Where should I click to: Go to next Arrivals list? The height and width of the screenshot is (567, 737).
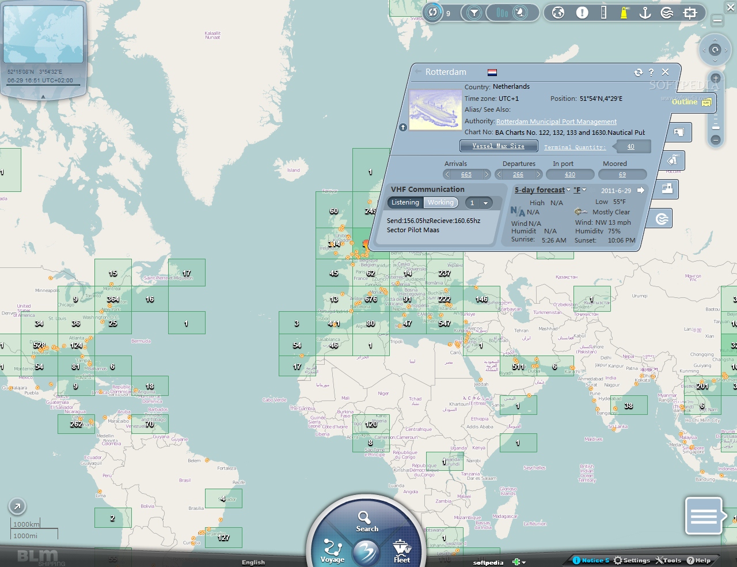point(486,174)
